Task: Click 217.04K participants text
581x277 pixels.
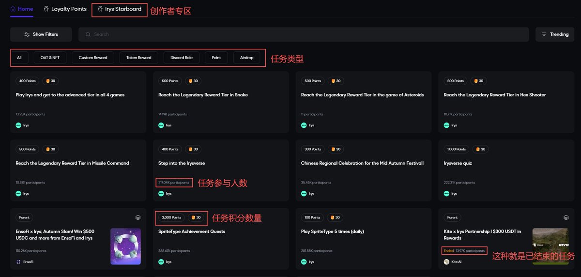Action: click(x=174, y=183)
